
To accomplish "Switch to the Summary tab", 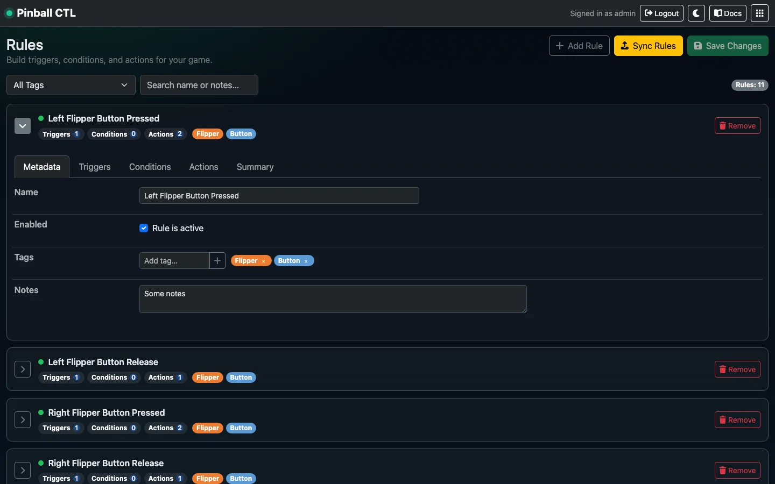I will click(x=255, y=167).
